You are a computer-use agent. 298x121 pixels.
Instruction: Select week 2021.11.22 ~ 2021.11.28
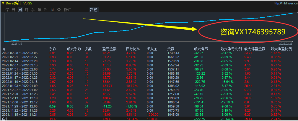pos(20,111)
